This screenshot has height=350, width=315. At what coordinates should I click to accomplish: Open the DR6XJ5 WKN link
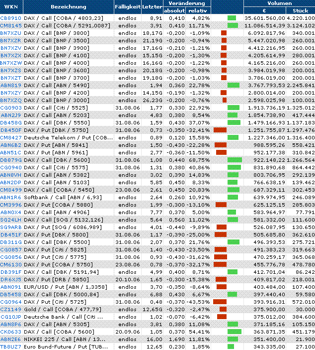point(11,280)
